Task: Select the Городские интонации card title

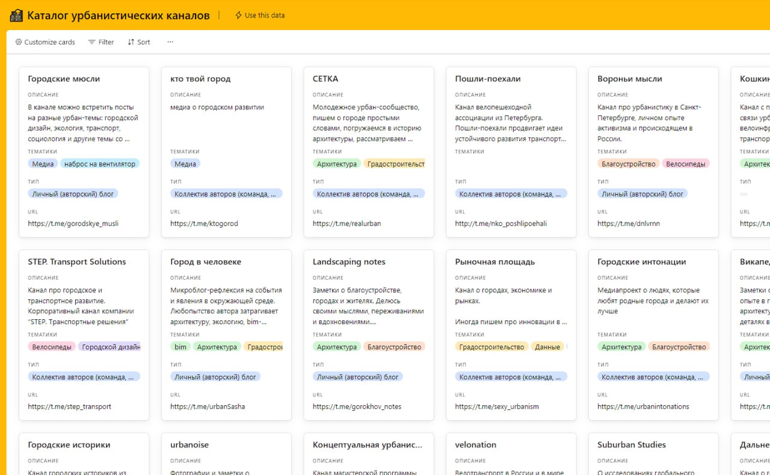Action: pyautogui.click(x=642, y=262)
